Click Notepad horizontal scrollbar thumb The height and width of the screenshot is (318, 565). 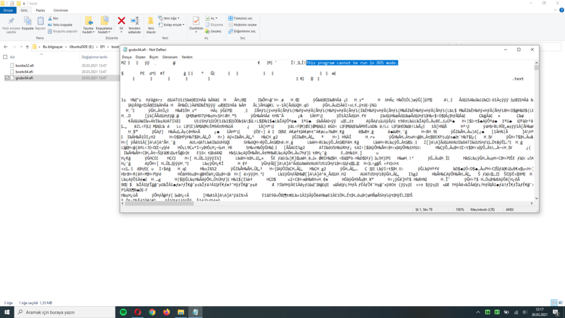coord(159,203)
